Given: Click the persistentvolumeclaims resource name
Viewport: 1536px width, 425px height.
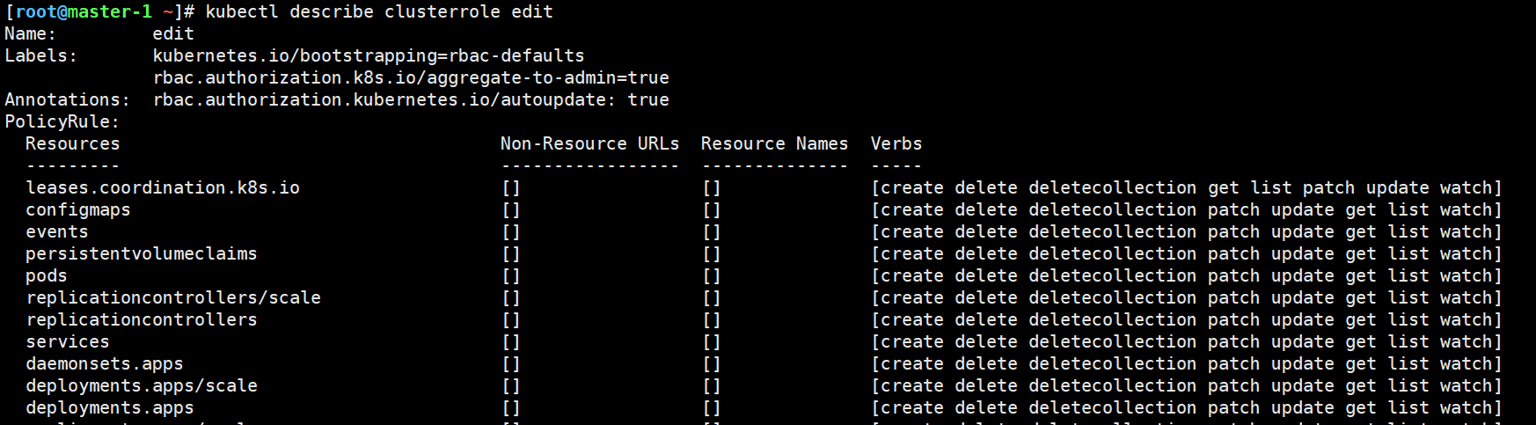Looking at the screenshot, I should tap(142, 253).
